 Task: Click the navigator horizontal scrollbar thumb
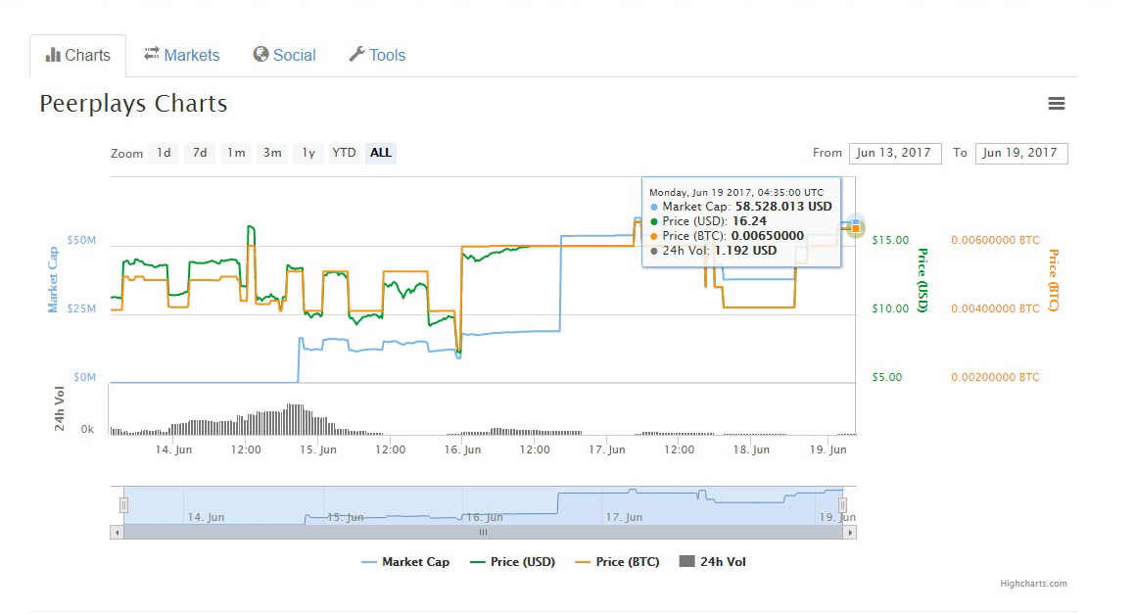click(x=484, y=533)
